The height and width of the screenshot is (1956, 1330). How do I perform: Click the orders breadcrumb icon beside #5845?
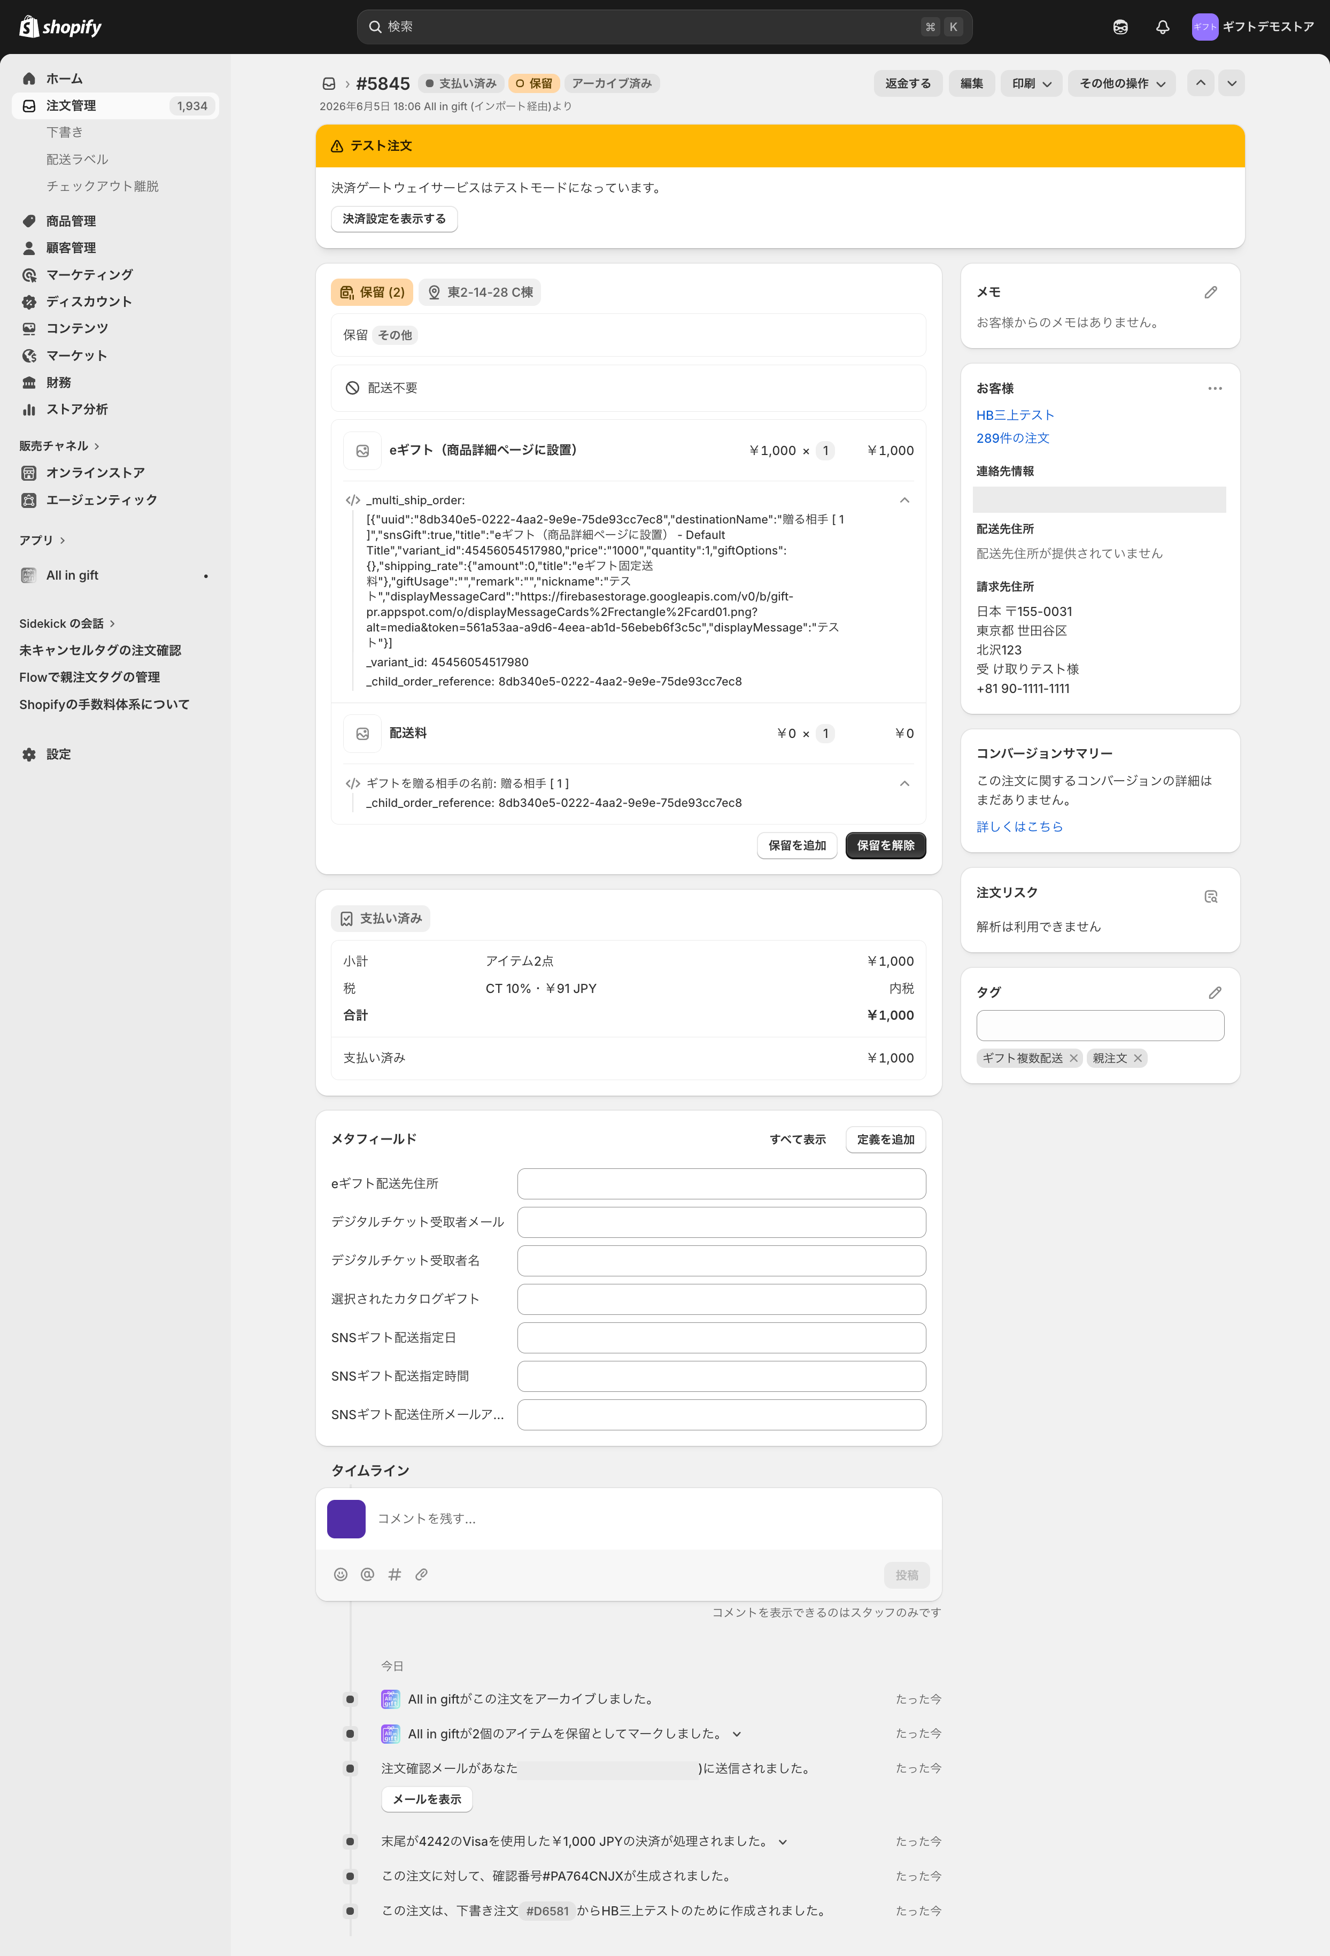click(x=329, y=83)
